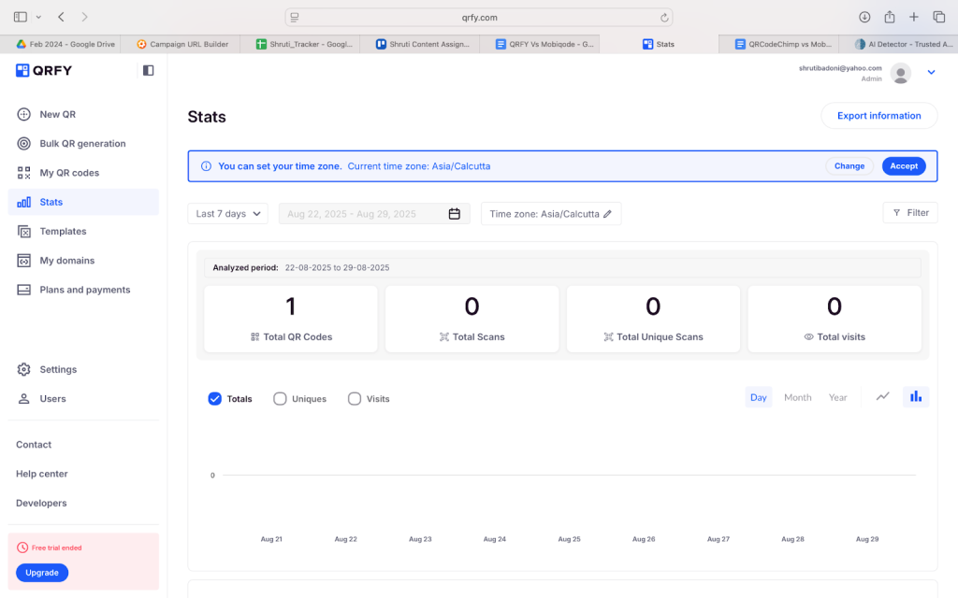
Task: Click the Export information button
Action: click(878, 116)
